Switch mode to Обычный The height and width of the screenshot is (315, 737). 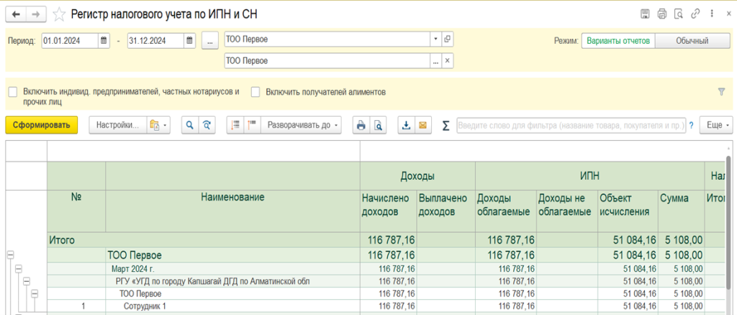(x=692, y=41)
